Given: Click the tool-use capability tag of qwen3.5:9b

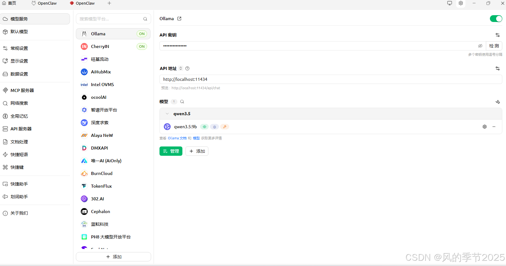Looking at the screenshot, I should coord(225,127).
